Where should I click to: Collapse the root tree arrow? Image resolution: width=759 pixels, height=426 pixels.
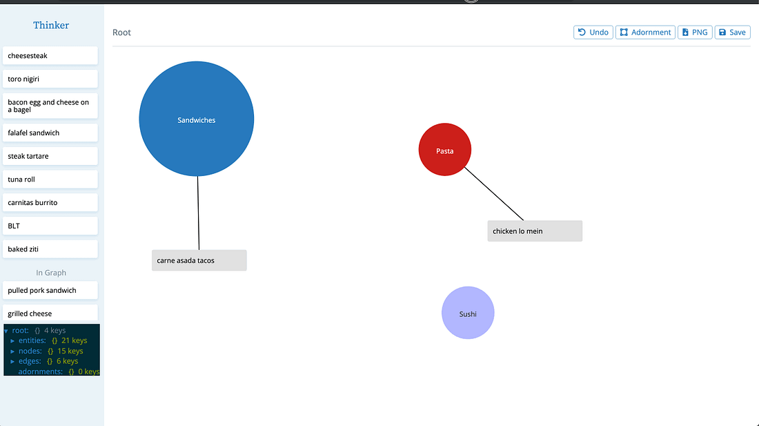tap(6, 331)
